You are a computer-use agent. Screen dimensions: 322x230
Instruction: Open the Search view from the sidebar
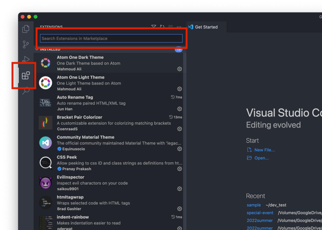(26, 91)
